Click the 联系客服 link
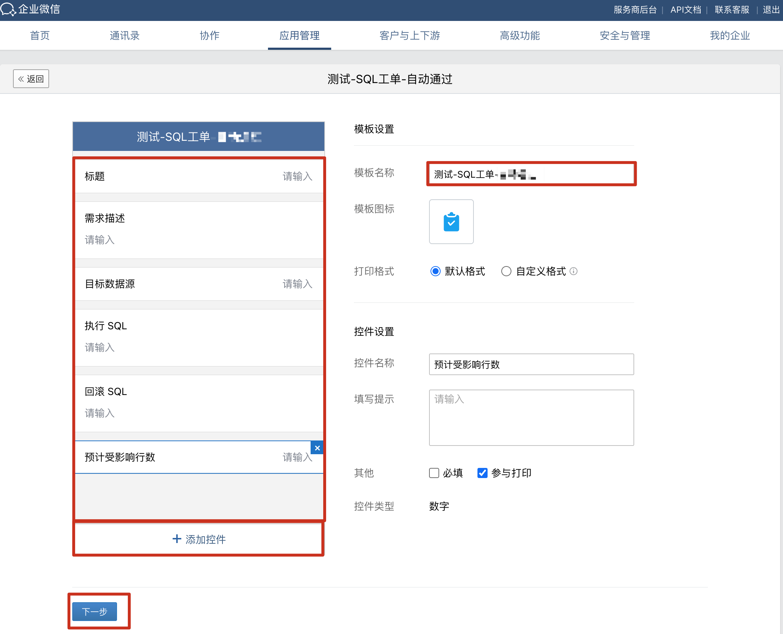 732,10
